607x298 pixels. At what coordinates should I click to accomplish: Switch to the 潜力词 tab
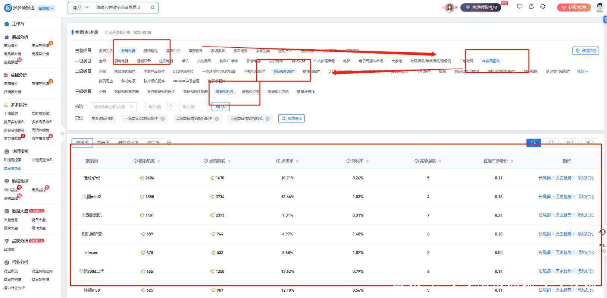pos(153,143)
